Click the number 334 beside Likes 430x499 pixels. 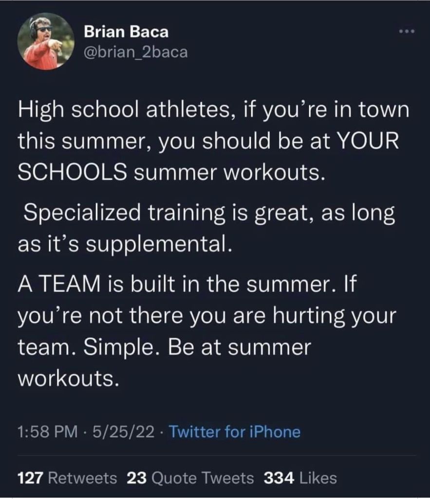click(x=279, y=478)
